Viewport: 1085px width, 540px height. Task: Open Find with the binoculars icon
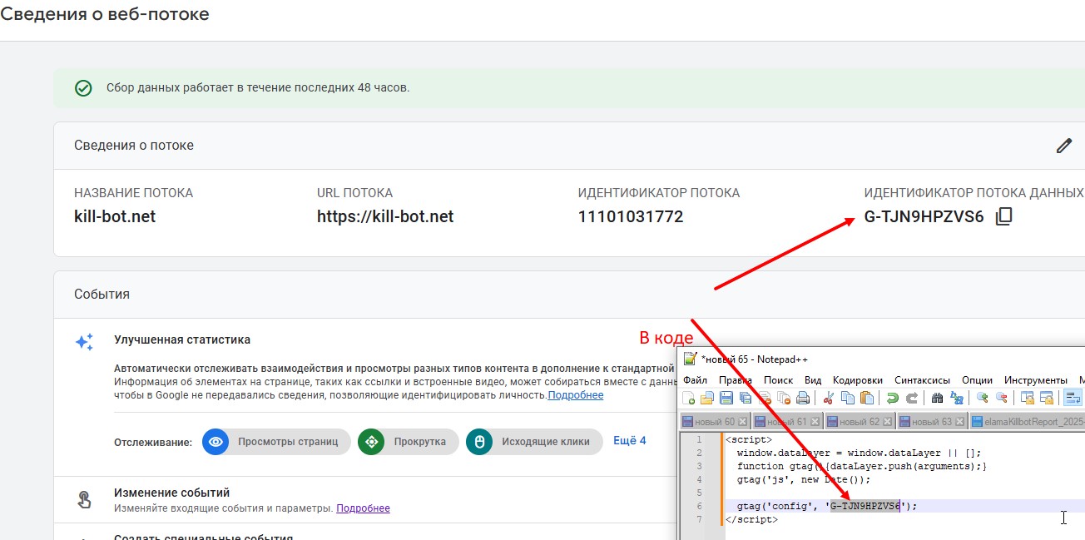point(937,398)
